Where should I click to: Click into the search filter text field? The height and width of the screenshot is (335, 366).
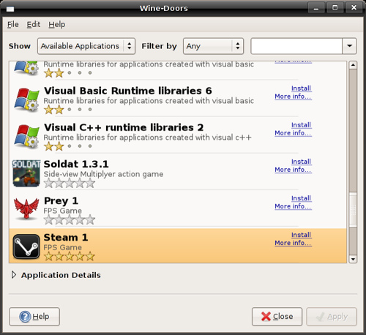296,46
